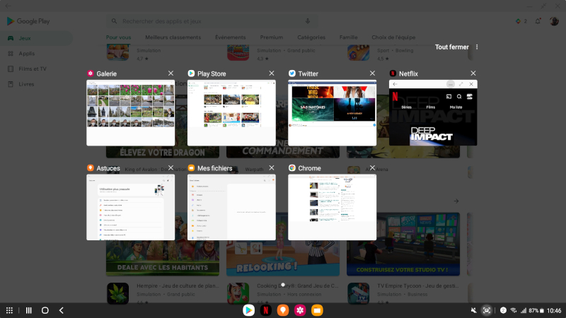Open the Netflix recent app thumbnail
The image size is (566, 318).
pos(433,113)
